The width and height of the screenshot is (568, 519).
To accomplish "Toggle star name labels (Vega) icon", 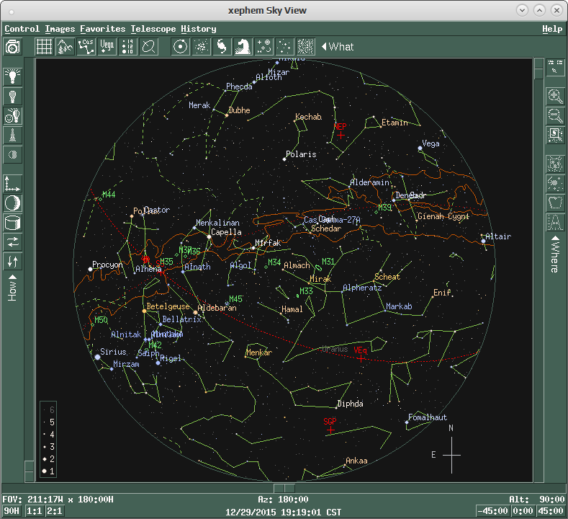I will [x=107, y=47].
